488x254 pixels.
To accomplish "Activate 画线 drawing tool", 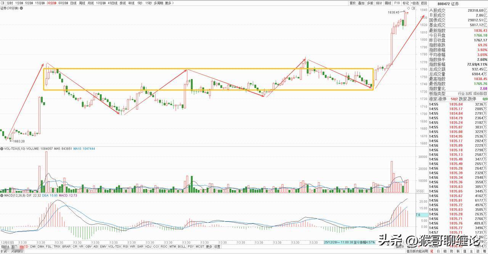I will point(388,3).
